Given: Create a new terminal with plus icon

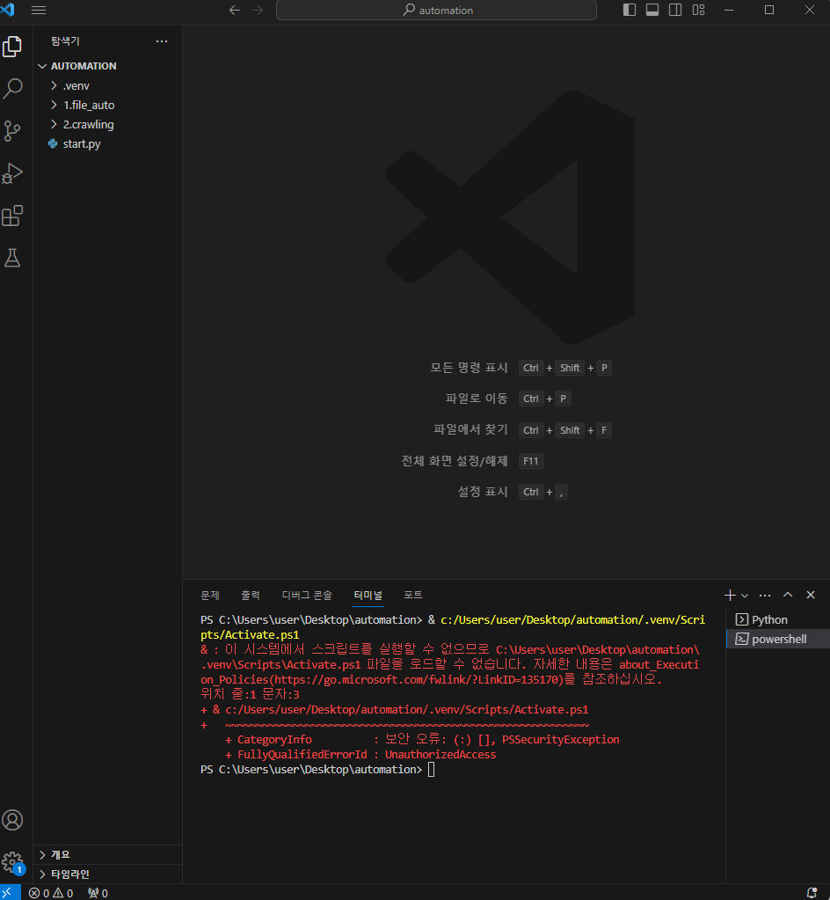Looking at the screenshot, I should (x=730, y=596).
